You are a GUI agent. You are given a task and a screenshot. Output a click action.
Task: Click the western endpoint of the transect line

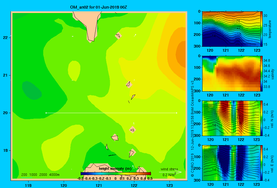pos(46,113)
